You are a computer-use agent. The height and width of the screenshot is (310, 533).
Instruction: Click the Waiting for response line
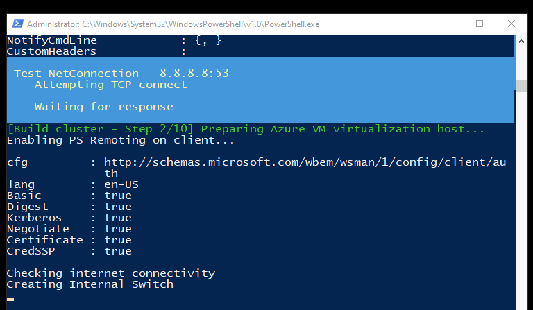(103, 107)
